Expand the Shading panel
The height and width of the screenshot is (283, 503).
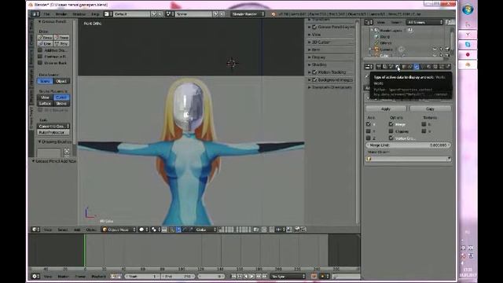click(x=309, y=64)
